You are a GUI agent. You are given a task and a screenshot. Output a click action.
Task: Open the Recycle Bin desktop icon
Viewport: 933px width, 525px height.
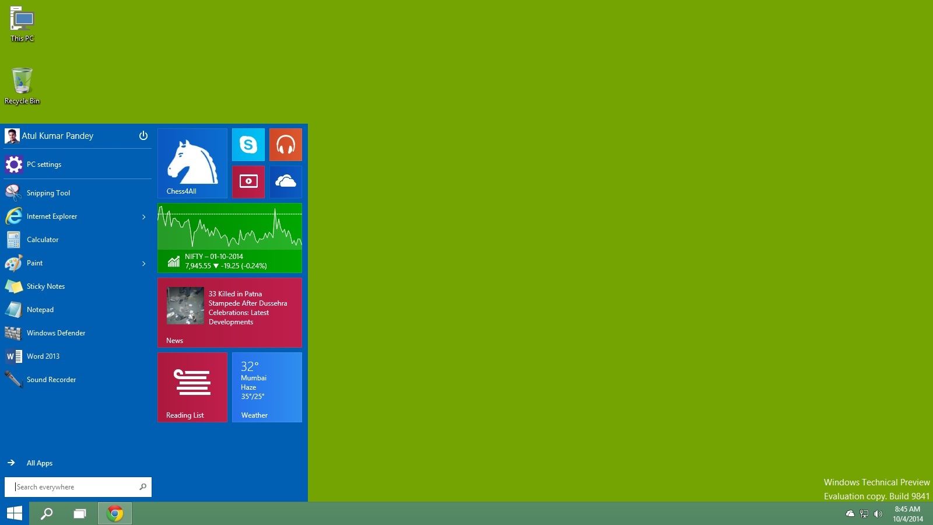coord(22,86)
